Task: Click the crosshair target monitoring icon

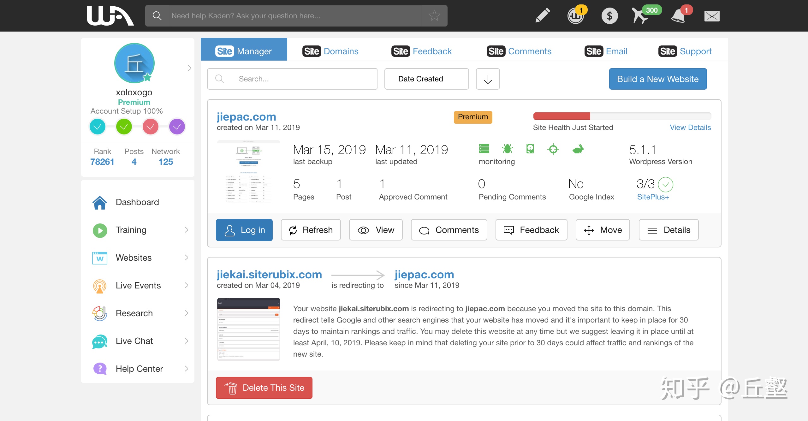Action: click(553, 149)
